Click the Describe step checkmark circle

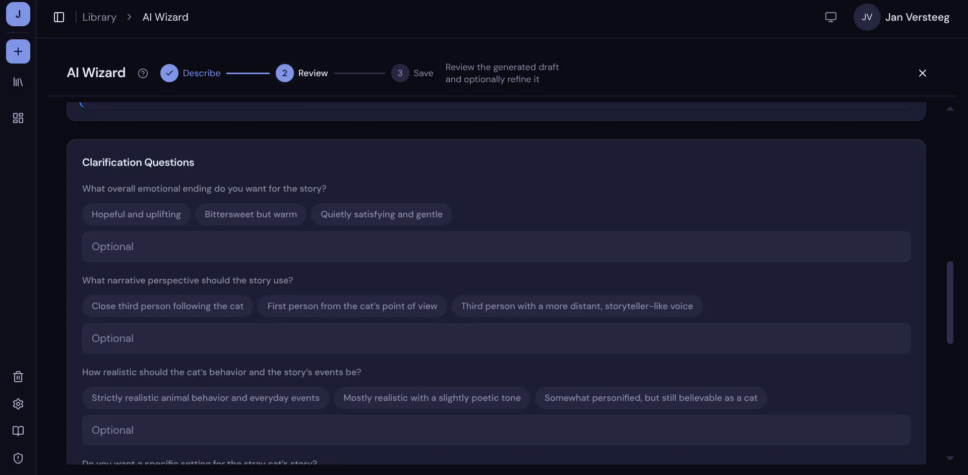tap(169, 73)
